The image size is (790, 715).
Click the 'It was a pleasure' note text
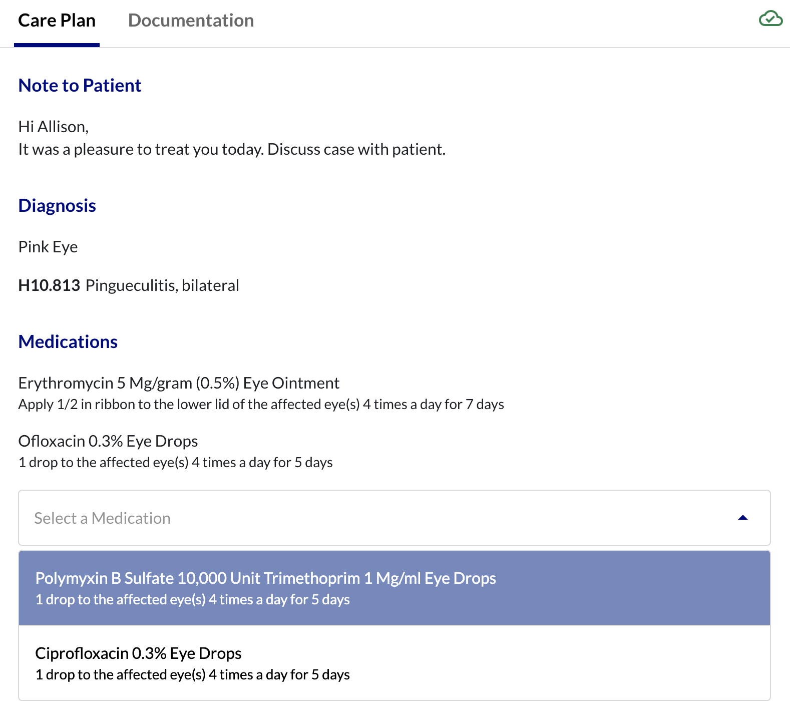(x=232, y=149)
